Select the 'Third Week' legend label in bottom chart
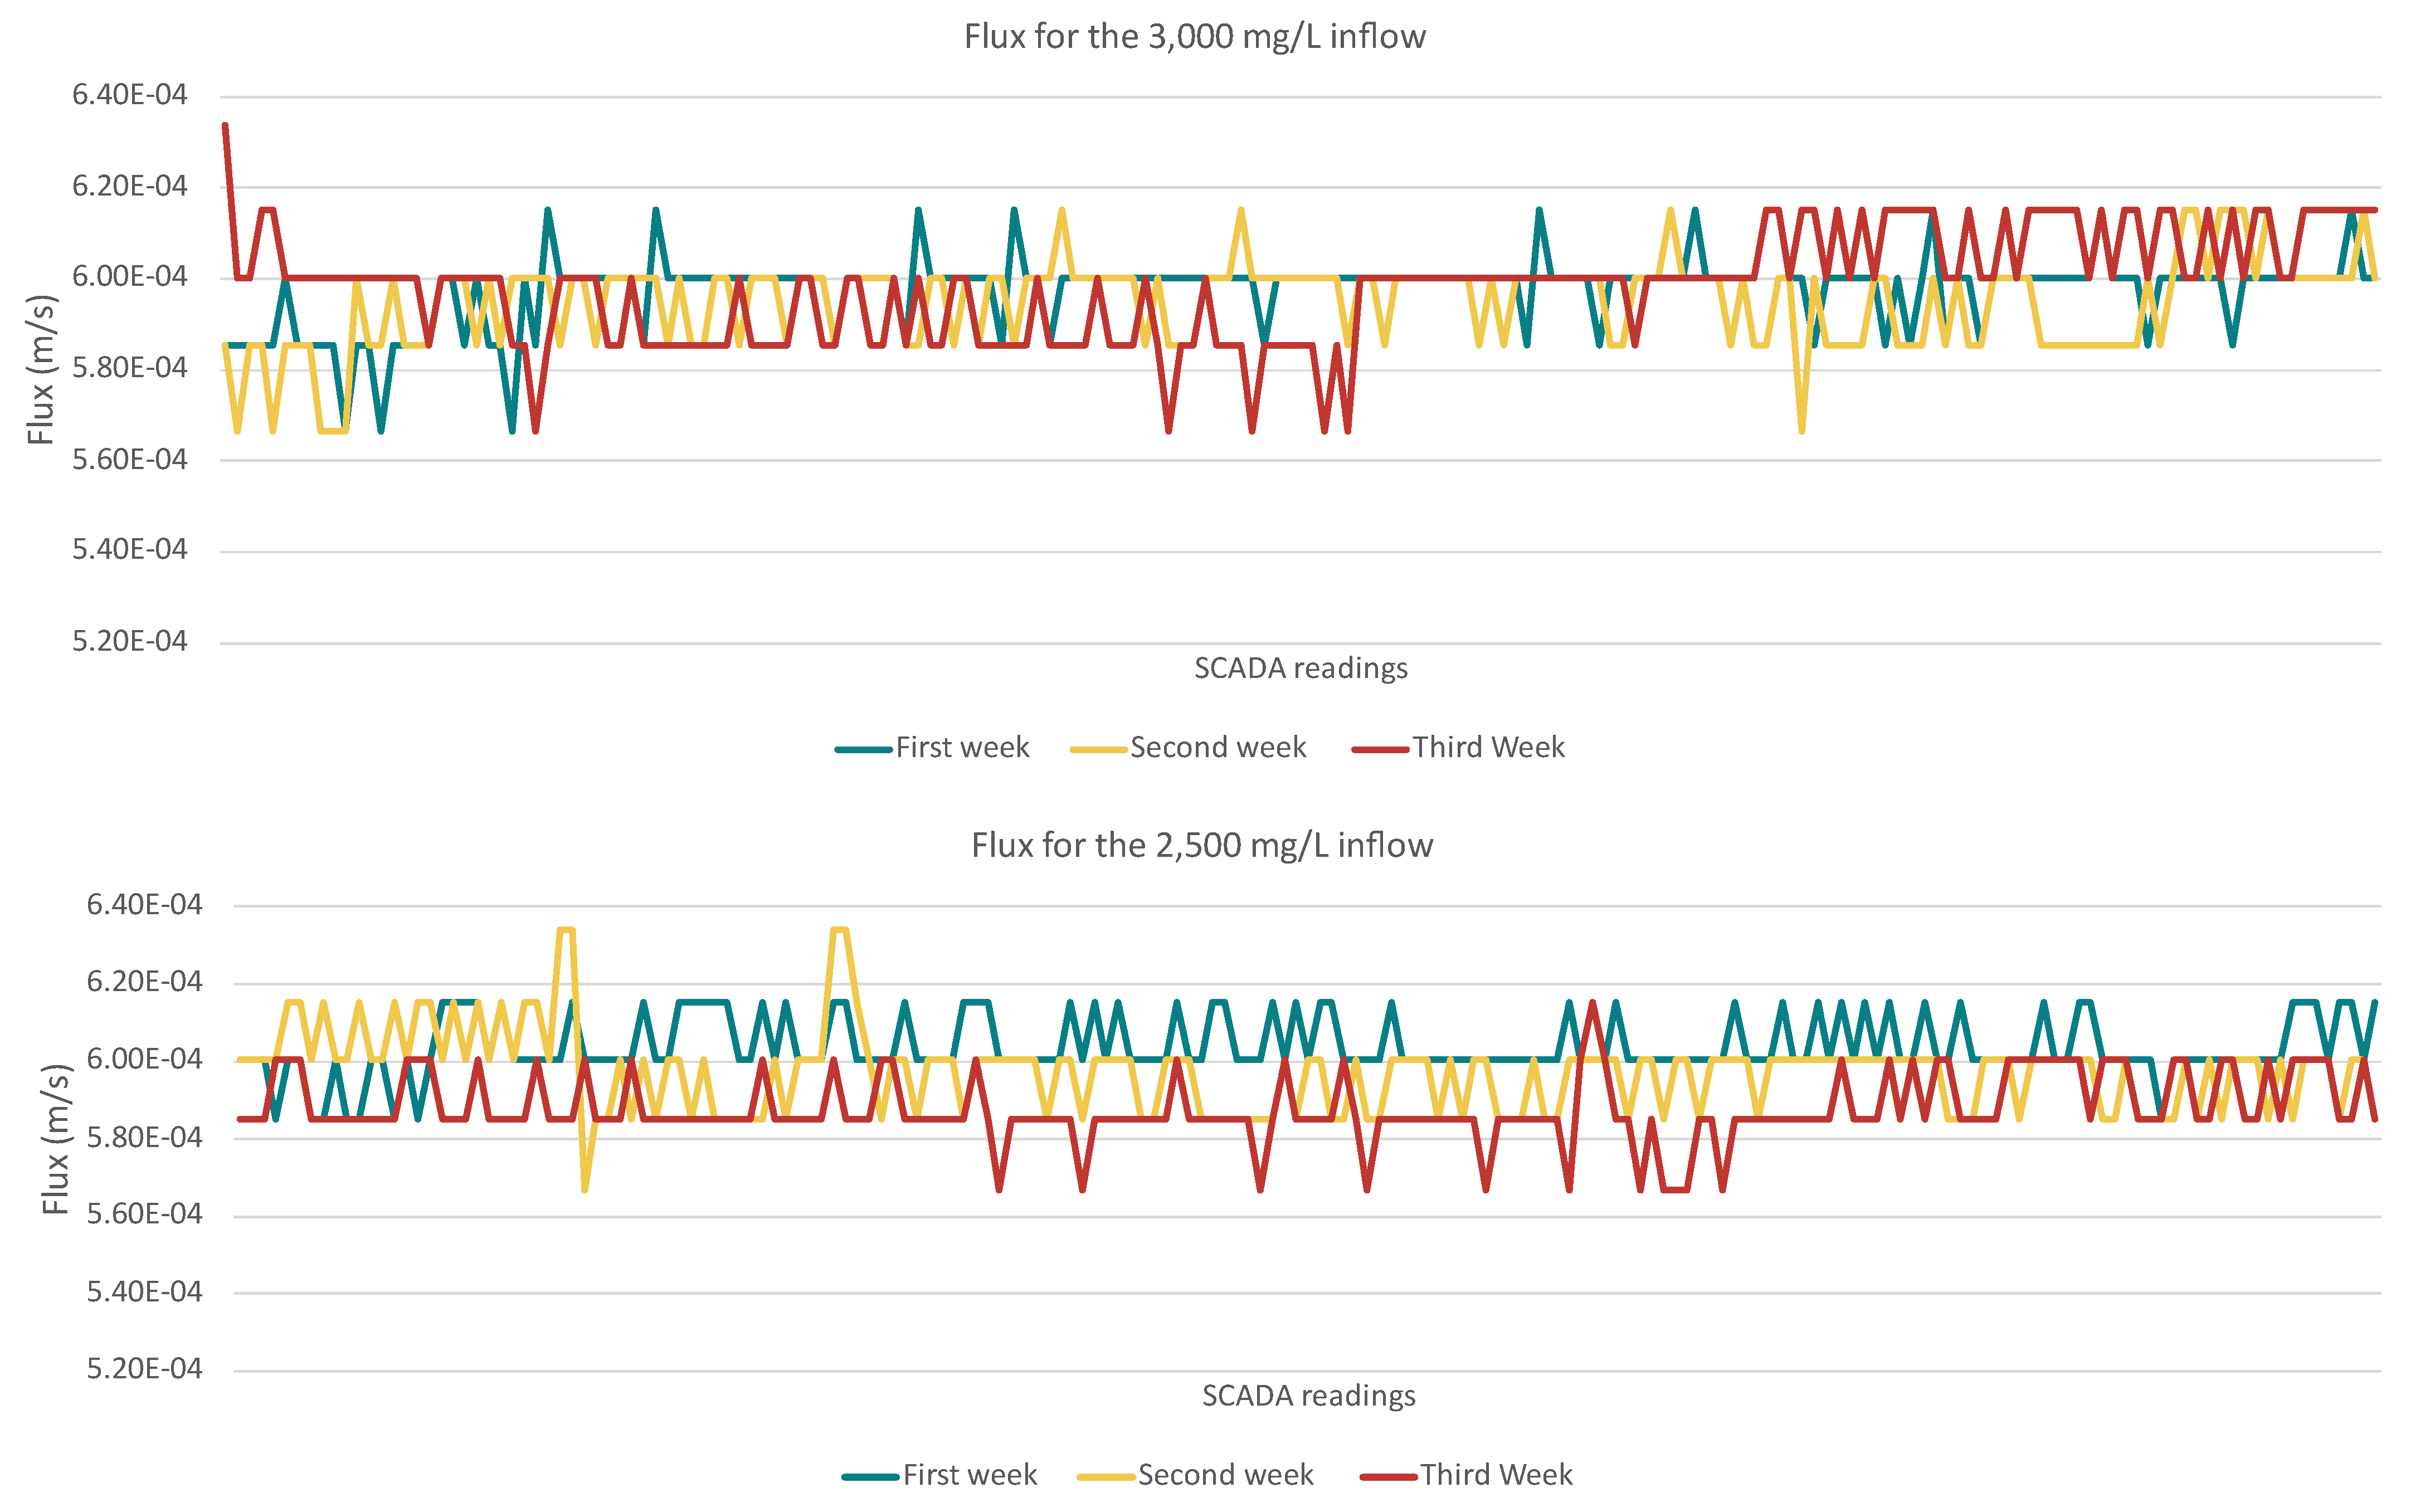This screenshot has width=2425, height=1512. pyautogui.click(x=1496, y=1475)
